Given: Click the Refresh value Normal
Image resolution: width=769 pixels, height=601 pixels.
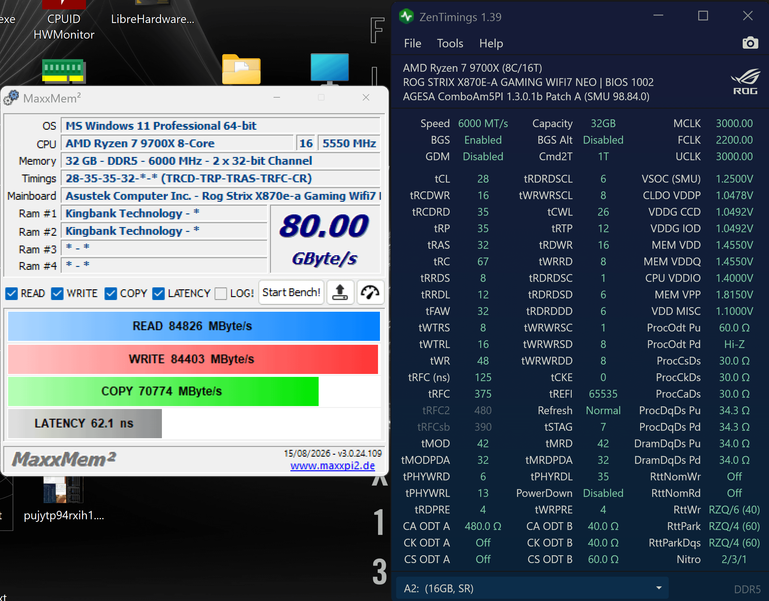Looking at the screenshot, I should tap(603, 410).
